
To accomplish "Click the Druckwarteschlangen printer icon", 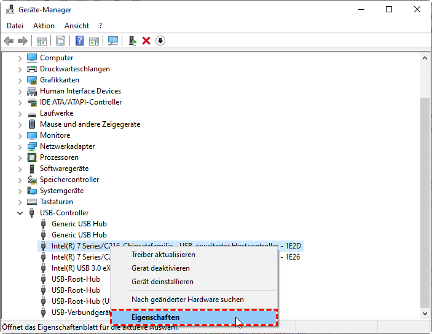I will [32, 69].
